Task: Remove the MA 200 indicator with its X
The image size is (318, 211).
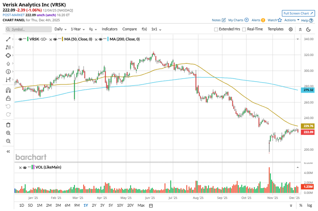Action: 96,40
